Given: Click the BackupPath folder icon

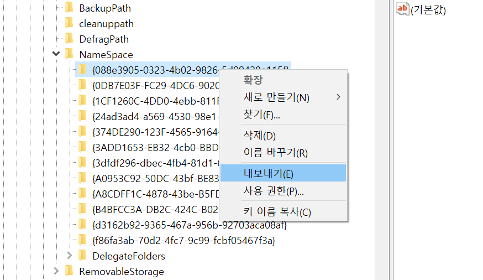Looking at the screenshot, I should 70,7.
